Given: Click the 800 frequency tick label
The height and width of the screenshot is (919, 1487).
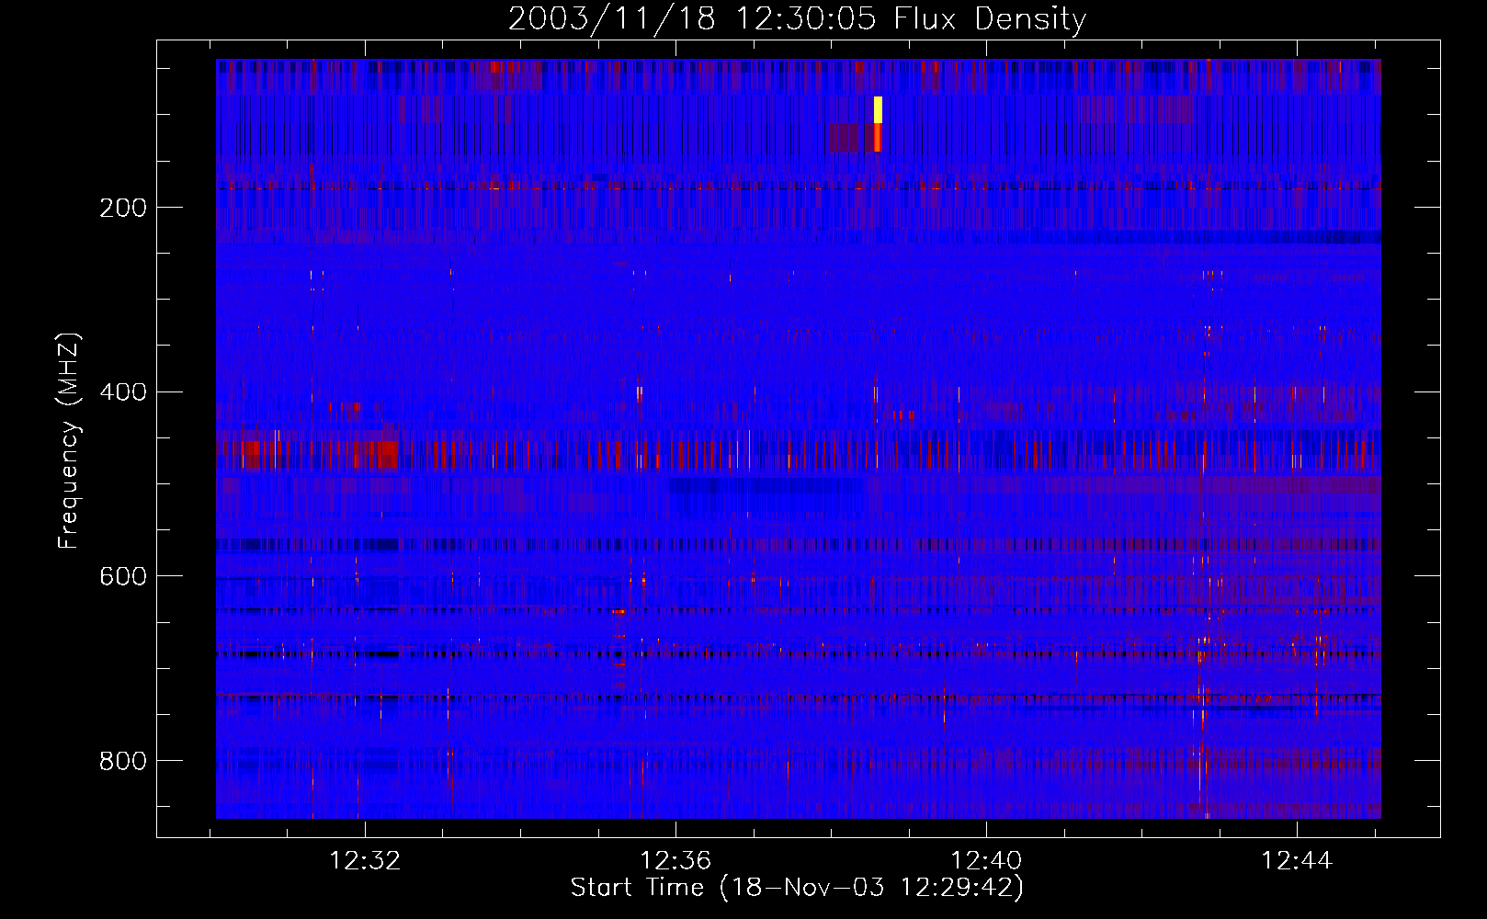Looking at the screenshot, I should pyautogui.click(x=123, y=761).
